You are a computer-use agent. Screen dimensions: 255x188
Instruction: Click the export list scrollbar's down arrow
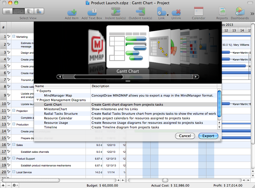(x=219, y=127)
